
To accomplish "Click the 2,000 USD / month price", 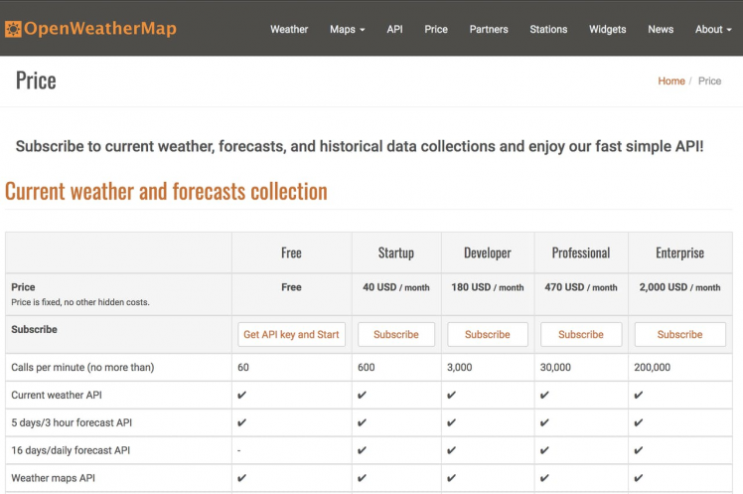I will pos(680,287).
